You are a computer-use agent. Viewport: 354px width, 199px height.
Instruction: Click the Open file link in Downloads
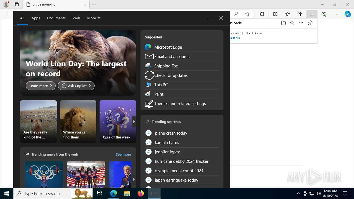click(235, 38)
